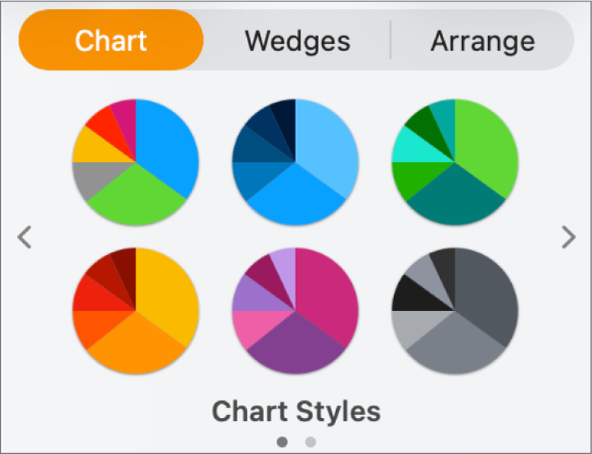Screen dimensions: 592x454
Task: Open the Wedges tab
Action: tap(298, 40)
